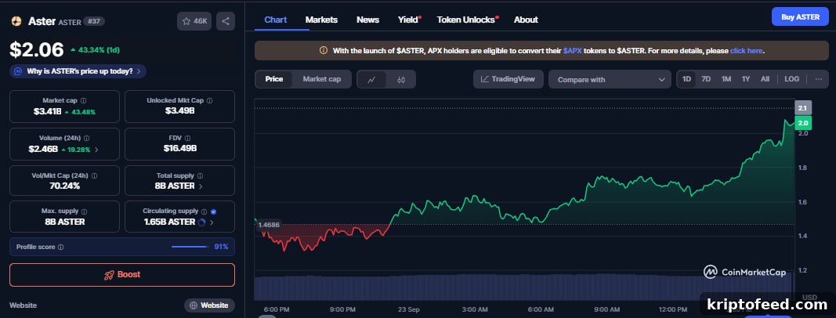Click Volume (24h) info icon
This screenshot has width=836, height=318.
coord(86,138)
